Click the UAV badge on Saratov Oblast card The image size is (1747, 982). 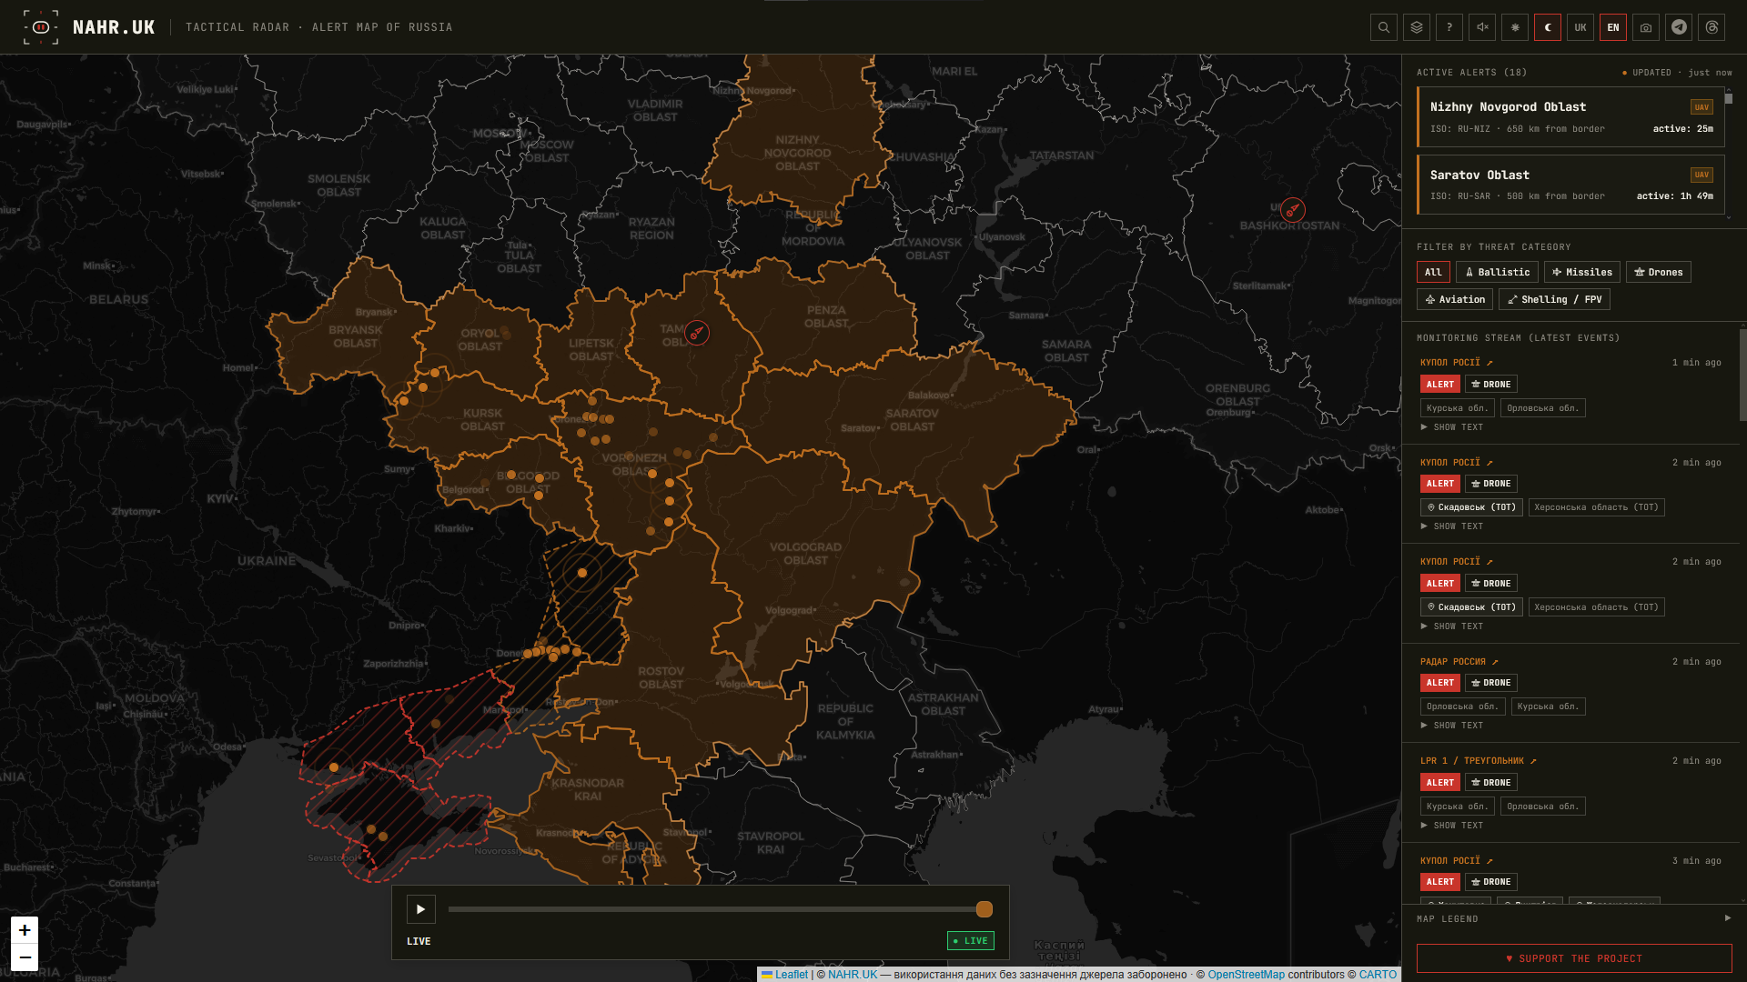1702,175
